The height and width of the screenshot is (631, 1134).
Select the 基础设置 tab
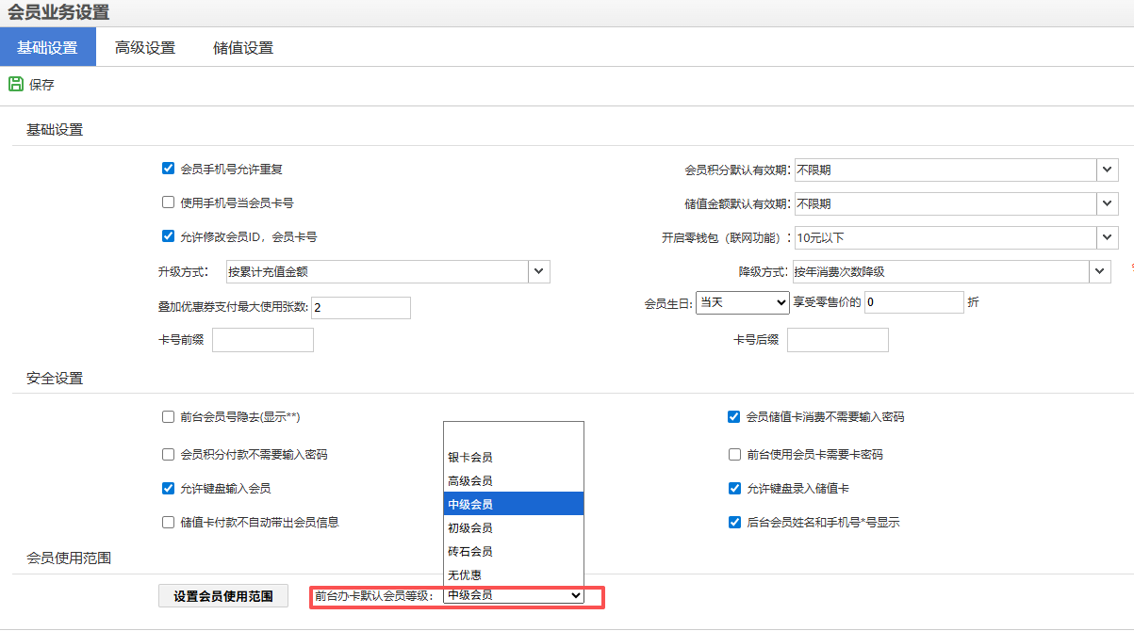coord(47,47)
